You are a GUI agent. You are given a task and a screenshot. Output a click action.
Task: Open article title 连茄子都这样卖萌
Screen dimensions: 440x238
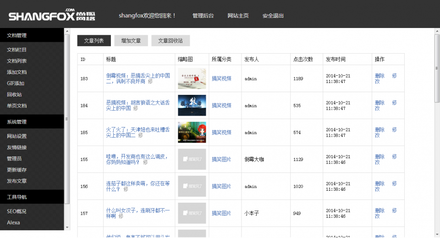[138, 186]
